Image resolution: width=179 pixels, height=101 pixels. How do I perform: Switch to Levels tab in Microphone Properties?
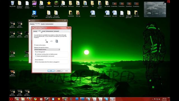[44, 31]
